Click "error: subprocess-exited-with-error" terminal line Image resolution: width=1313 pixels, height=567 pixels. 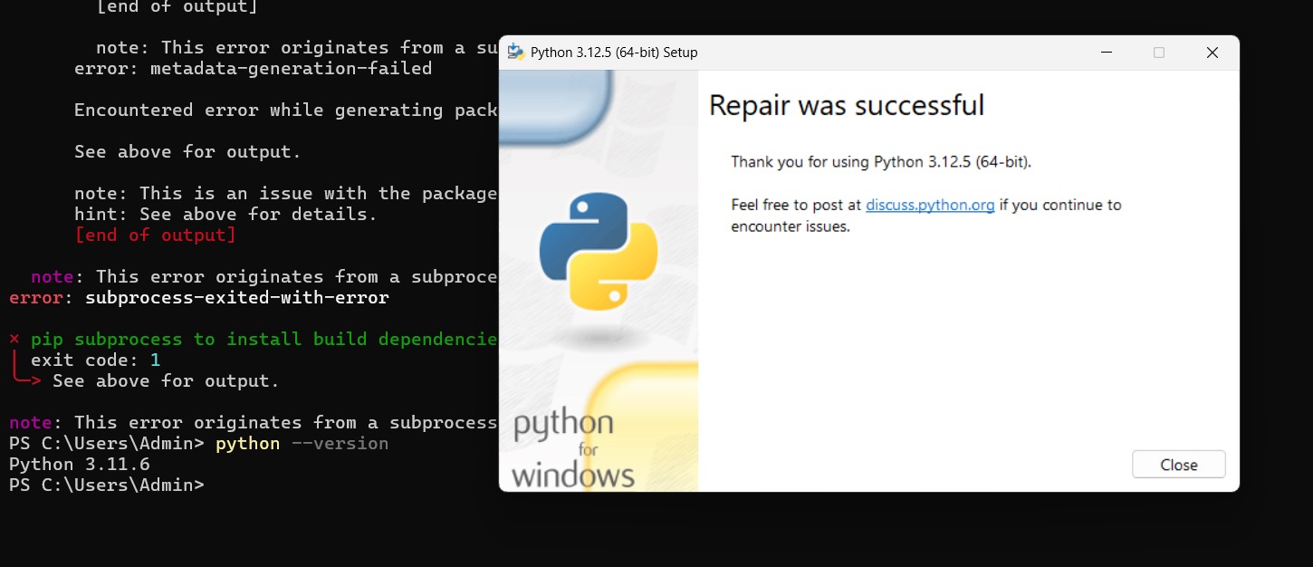(199, 298)
